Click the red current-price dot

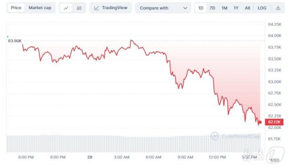(x=260, y=122)
